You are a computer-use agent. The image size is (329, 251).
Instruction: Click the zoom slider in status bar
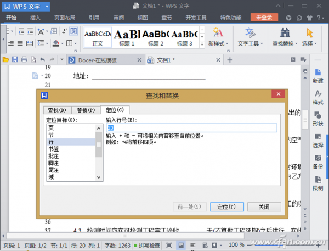[x=284, y=246]
